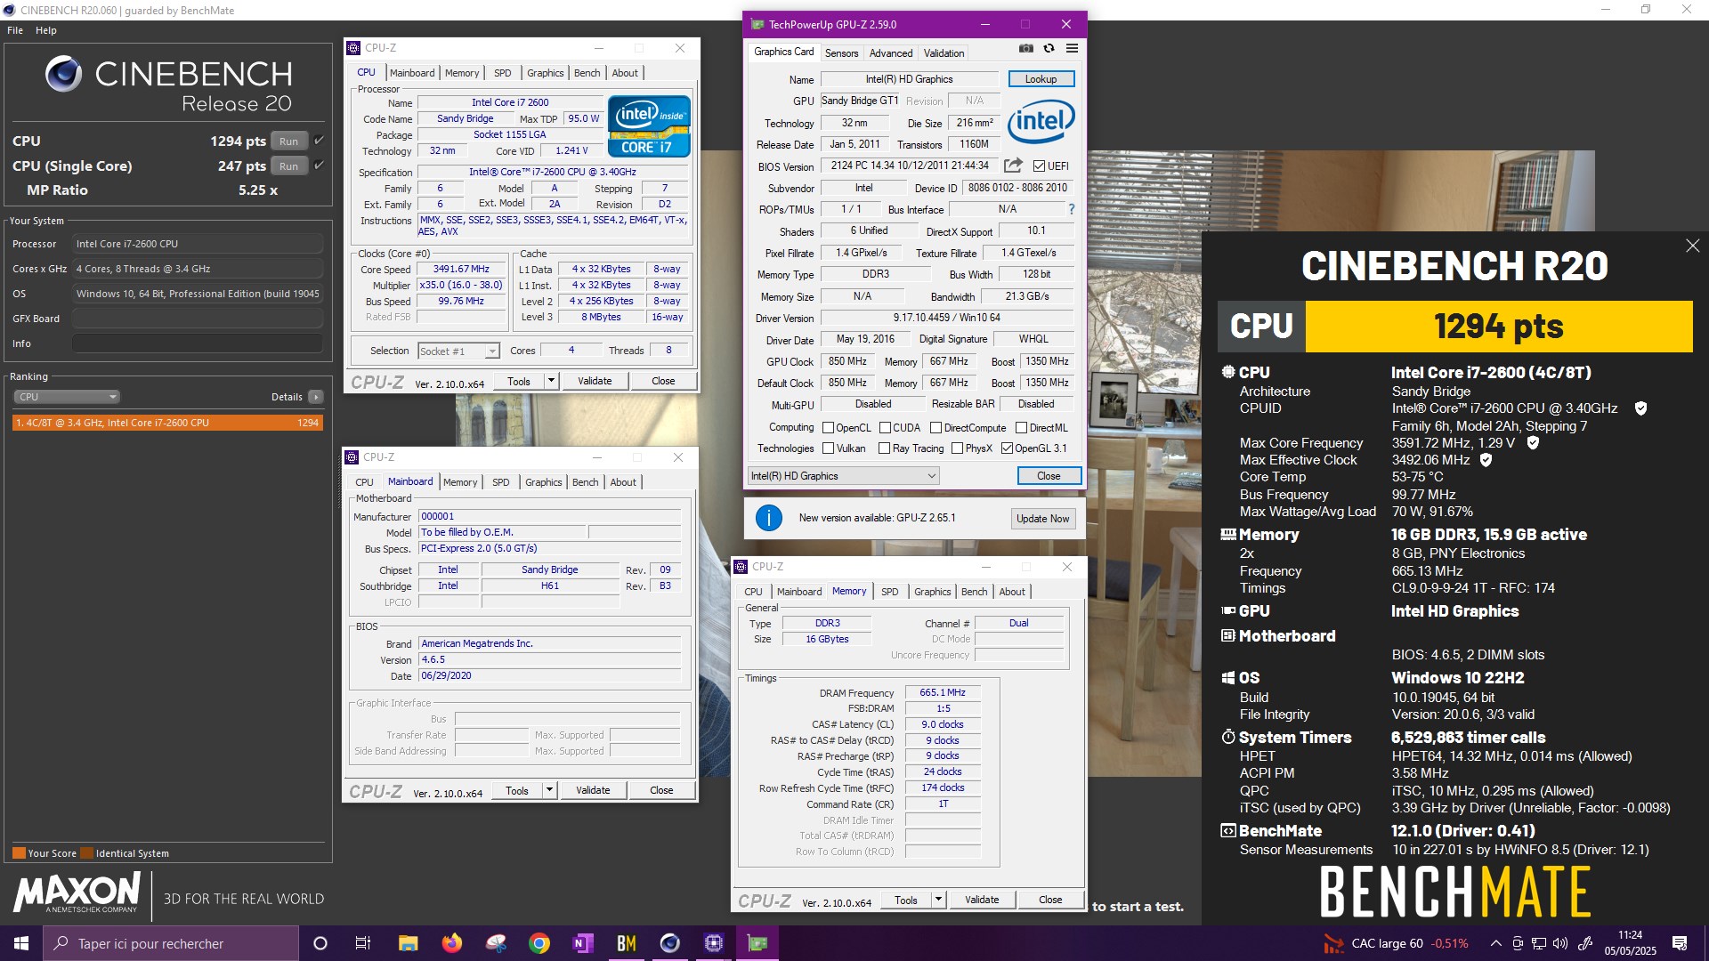1709x961 pixels.
Task: Toggle checkmark beside CPU (Single Core) Run
Action: tap(319, 166)
